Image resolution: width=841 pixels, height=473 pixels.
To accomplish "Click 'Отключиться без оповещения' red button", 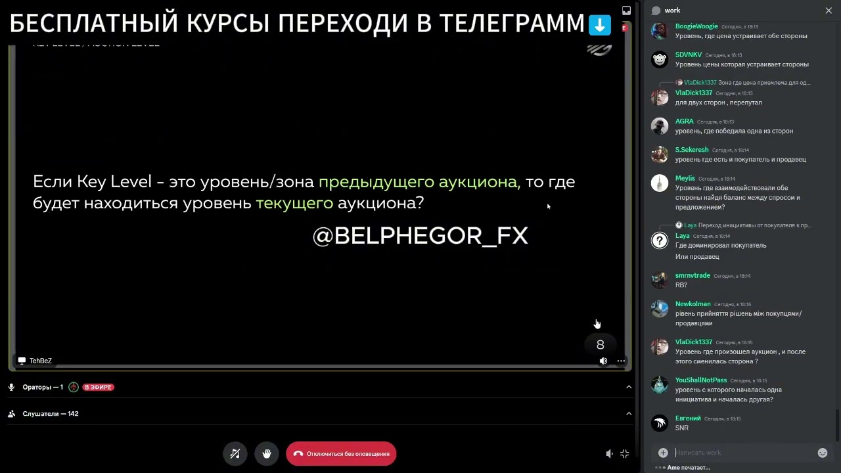I will [341, 453].
